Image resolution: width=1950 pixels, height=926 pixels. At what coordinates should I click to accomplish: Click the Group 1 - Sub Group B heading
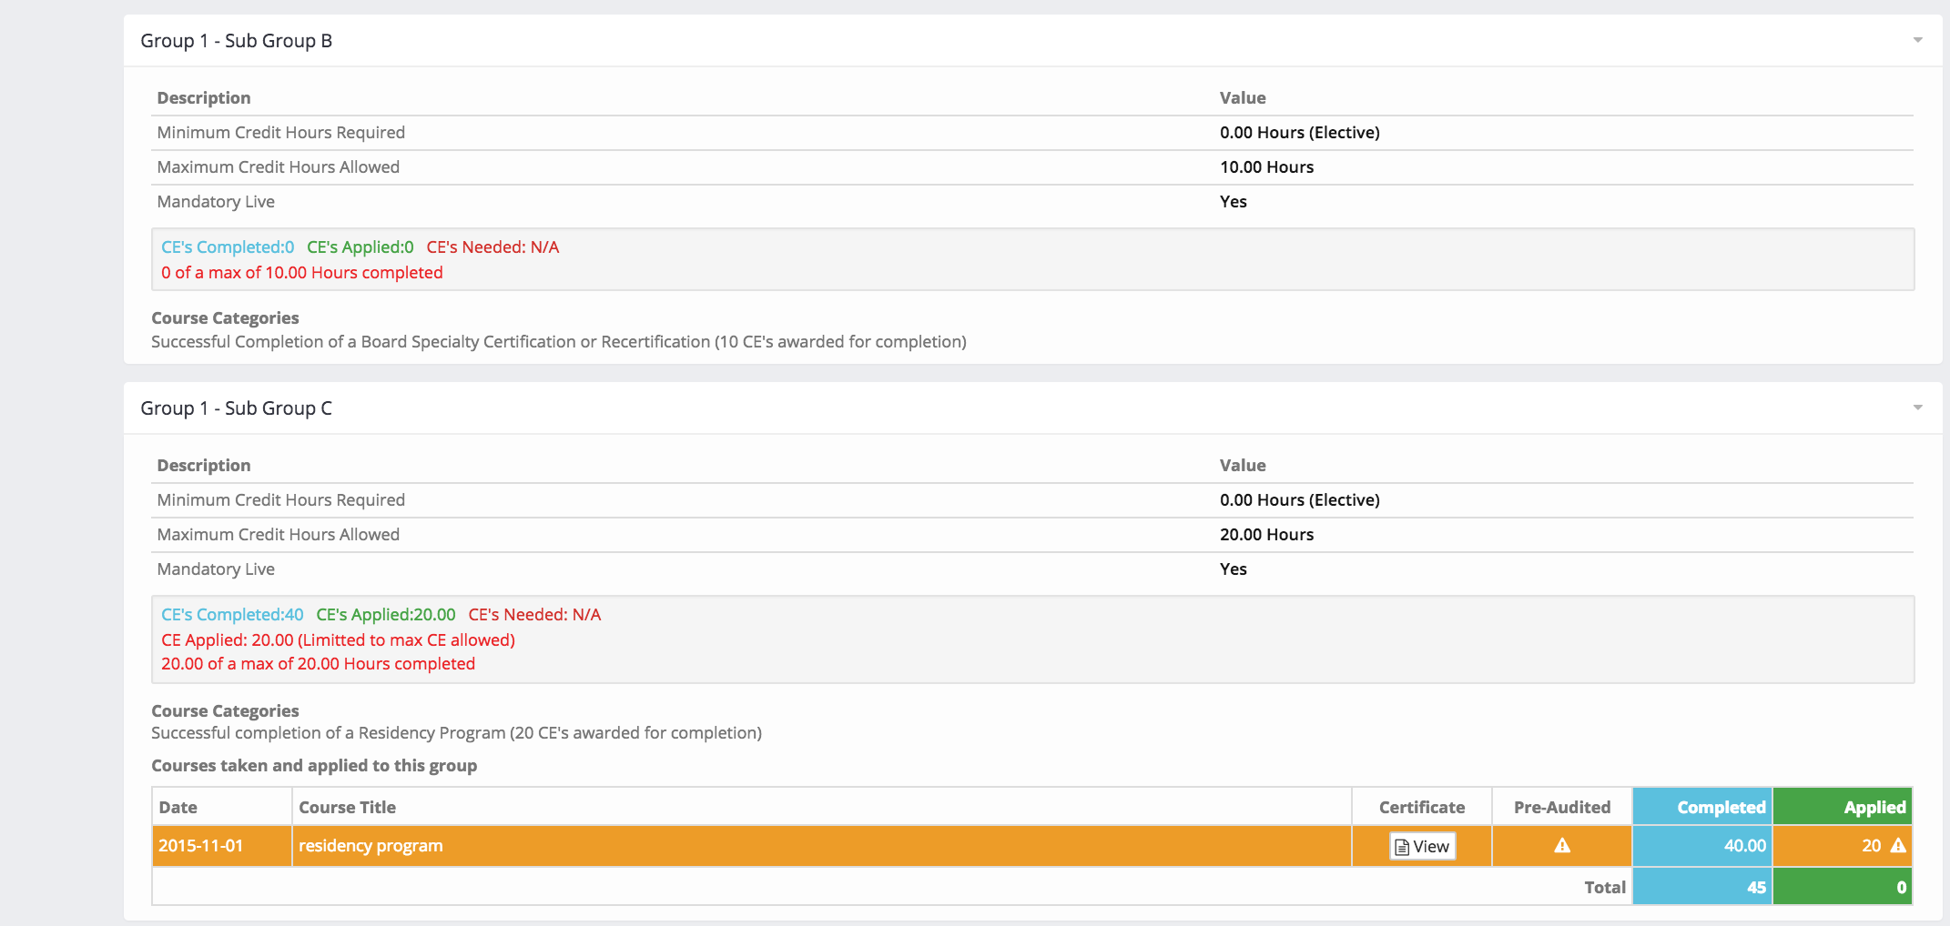tap(237, 41)
